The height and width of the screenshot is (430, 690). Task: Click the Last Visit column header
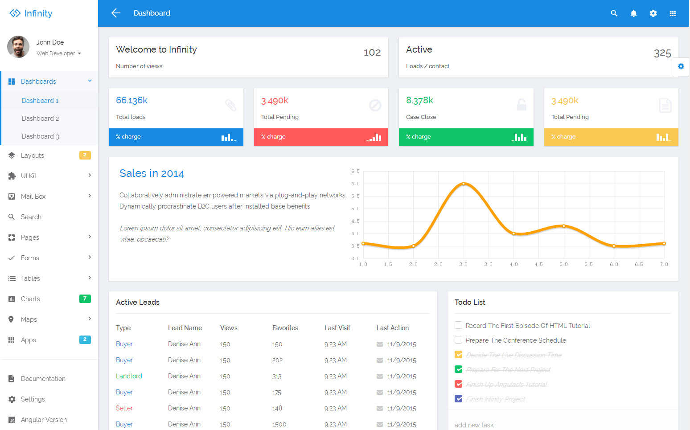[337, 328]
